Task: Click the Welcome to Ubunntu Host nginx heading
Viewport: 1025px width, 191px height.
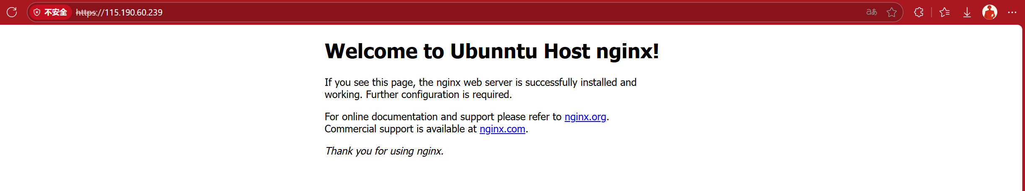Action: click(x=492, y=51)
